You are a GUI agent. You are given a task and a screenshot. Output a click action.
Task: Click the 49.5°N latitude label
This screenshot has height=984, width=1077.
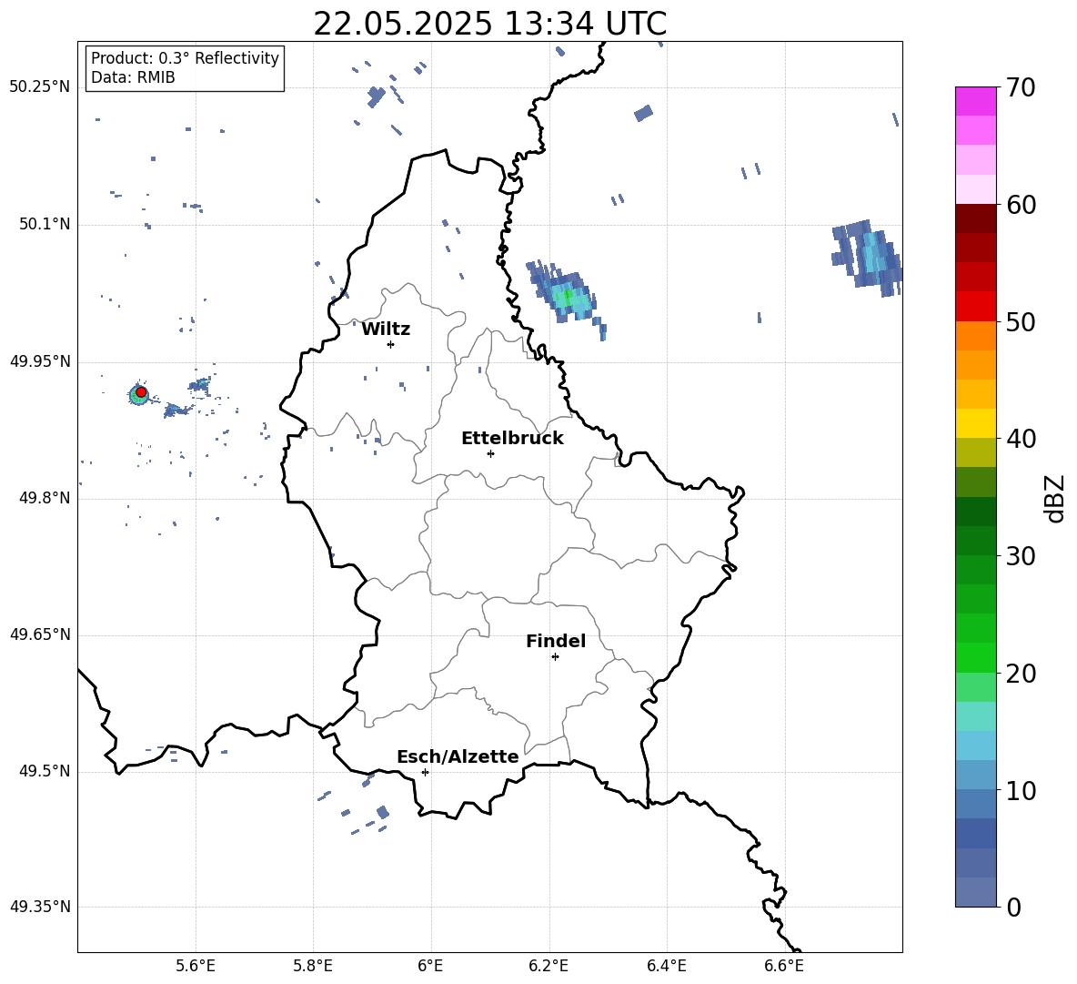45,771
